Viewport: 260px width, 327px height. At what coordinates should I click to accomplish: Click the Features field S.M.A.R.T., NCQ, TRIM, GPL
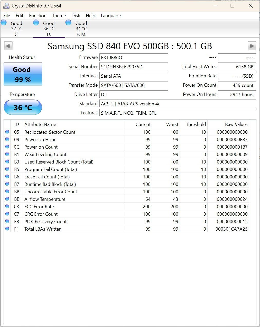[178, 113]
